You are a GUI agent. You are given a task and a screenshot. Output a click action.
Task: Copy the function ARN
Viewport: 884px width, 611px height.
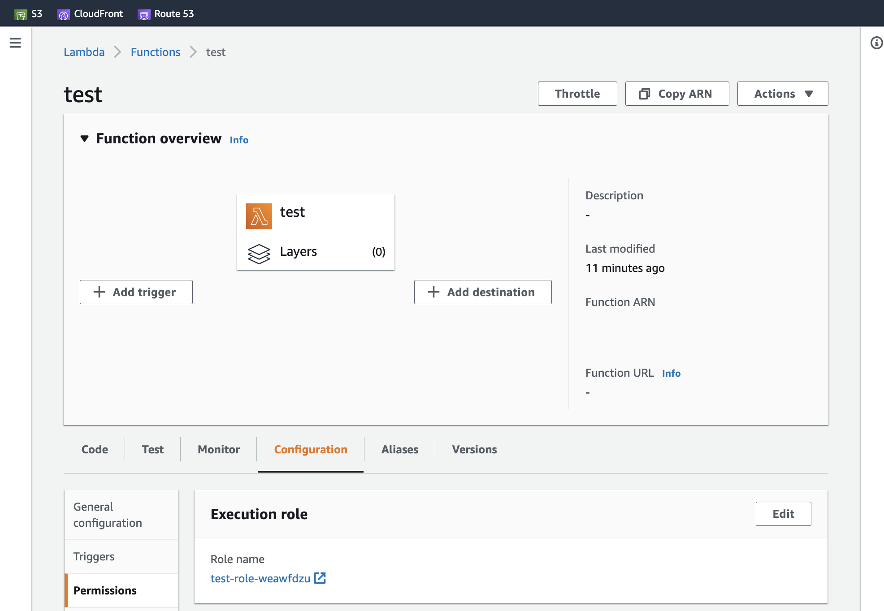click(677, 94)
